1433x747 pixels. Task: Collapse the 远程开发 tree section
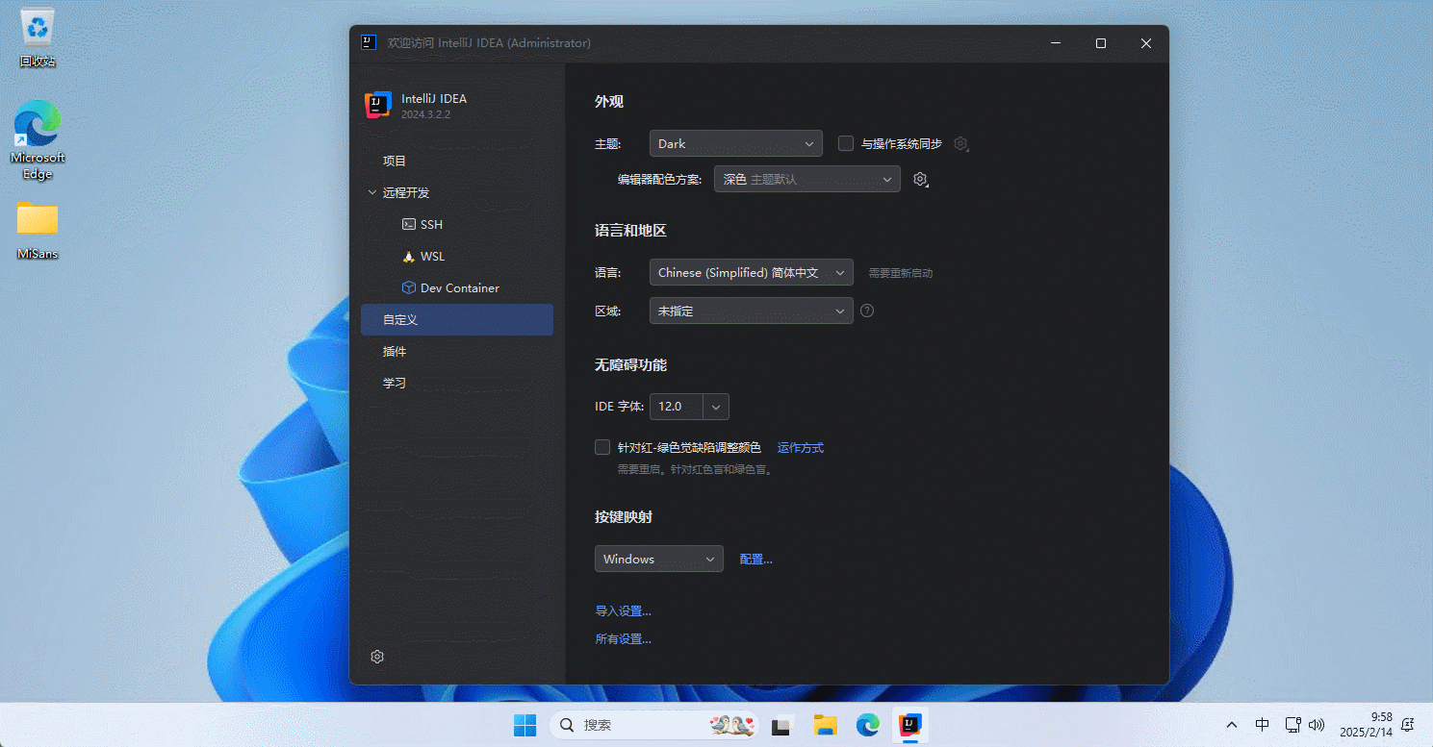(x=372, y=192)
